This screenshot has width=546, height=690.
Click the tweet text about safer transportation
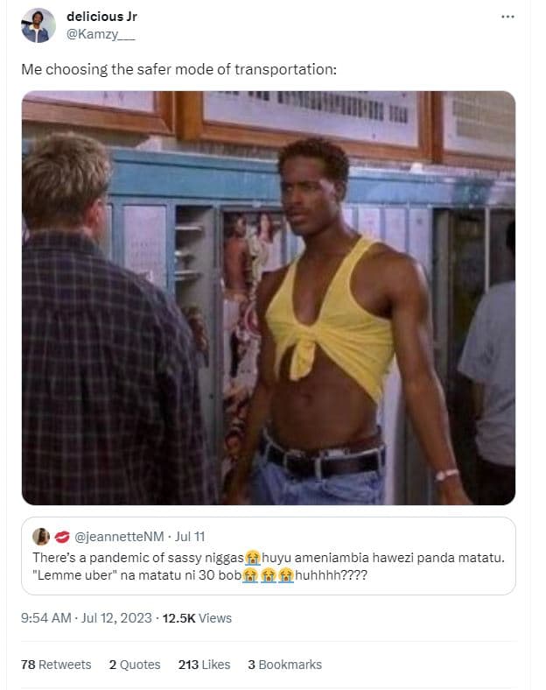click(178, 69)
